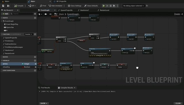The width and height of the screenshot is (184, 105).
Task: Open Find in blueprint
Action: pyautogui.click(x=43, y=6)
